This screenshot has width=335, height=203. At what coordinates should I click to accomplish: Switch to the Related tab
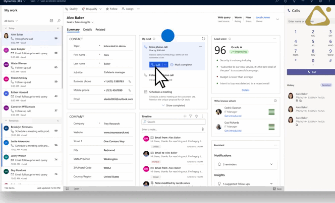coord(100,30)
